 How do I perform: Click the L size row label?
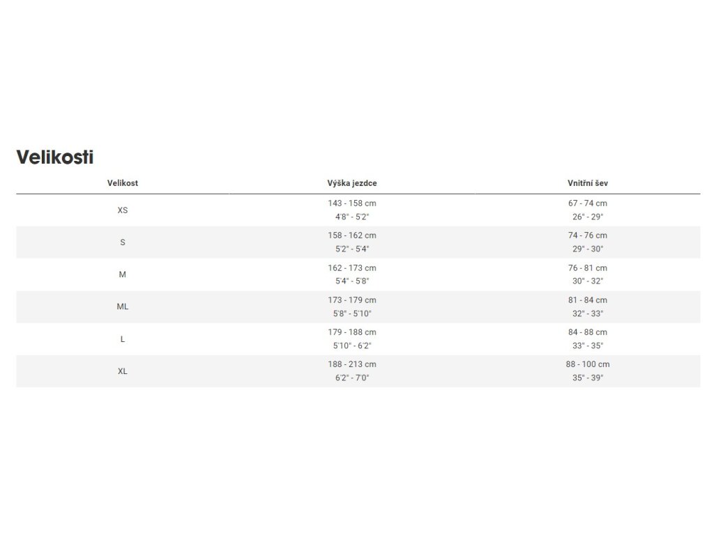(x=123, y=339)
